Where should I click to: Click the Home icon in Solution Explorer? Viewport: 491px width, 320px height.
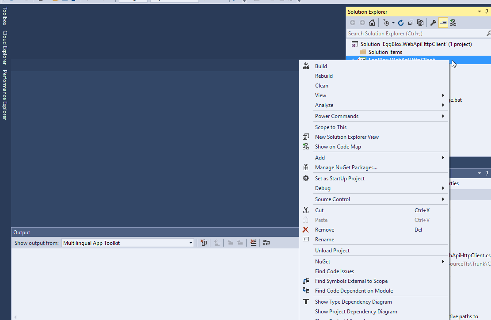coord(372,23)
